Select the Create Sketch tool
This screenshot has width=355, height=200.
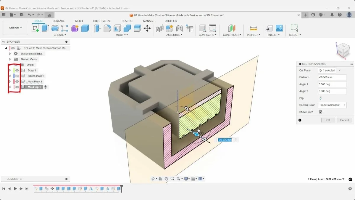35,28
